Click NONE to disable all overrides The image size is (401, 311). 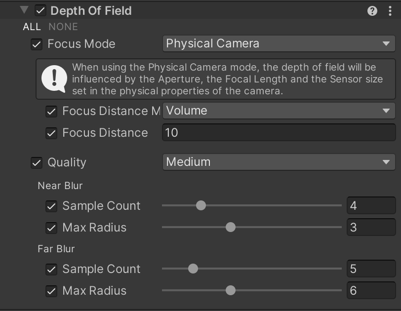coord(63,27)
